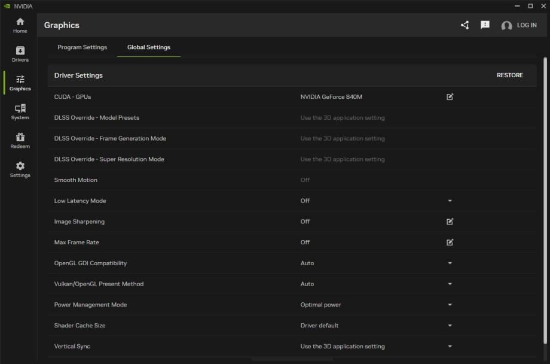The height and width of the screenshot is (364, 550).
Task: Edit the CUDA - GPUs setting
Action: click(x=450, y=96)
